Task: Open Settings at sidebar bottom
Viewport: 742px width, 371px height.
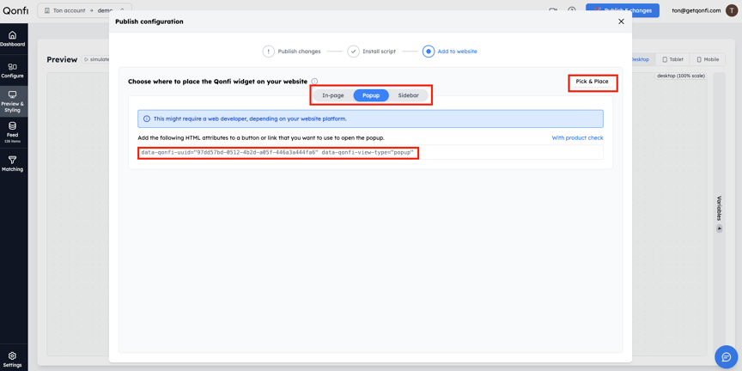Action: (14, 359)
